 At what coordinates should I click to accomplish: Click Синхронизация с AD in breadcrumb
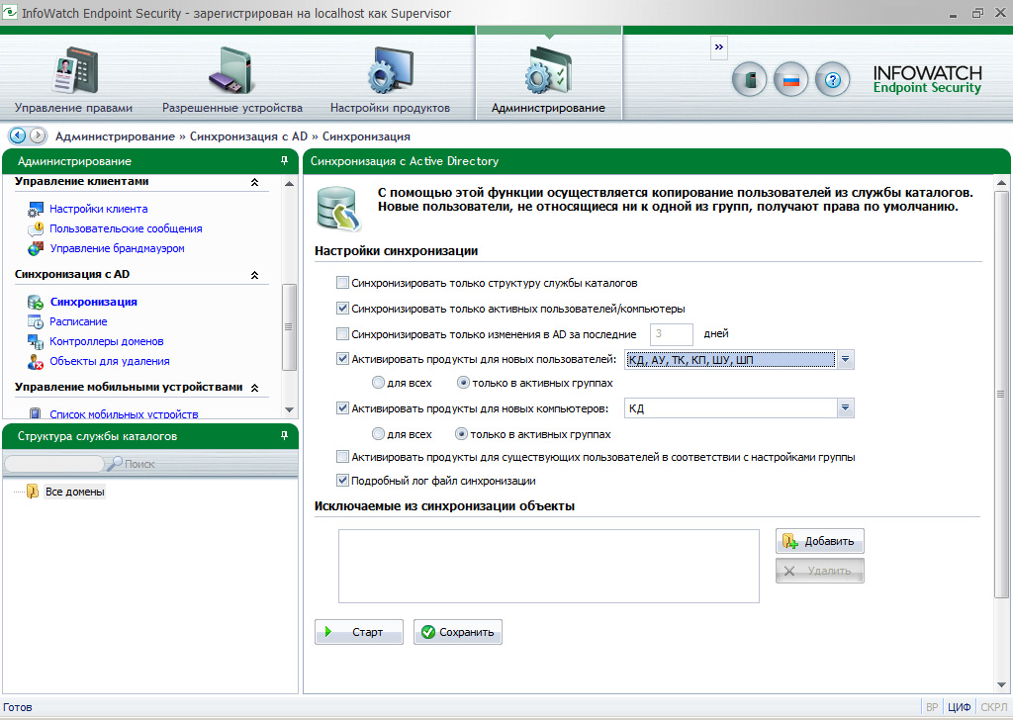(x=248, y=136)
